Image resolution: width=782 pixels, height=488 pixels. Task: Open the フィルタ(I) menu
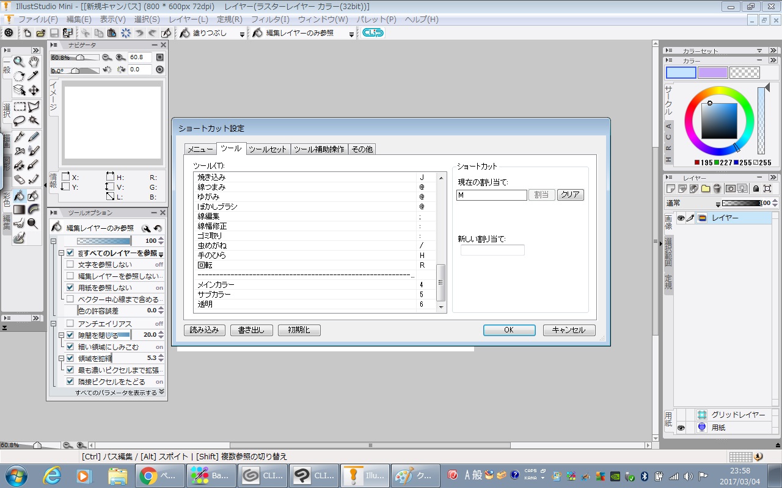[270, 20]
